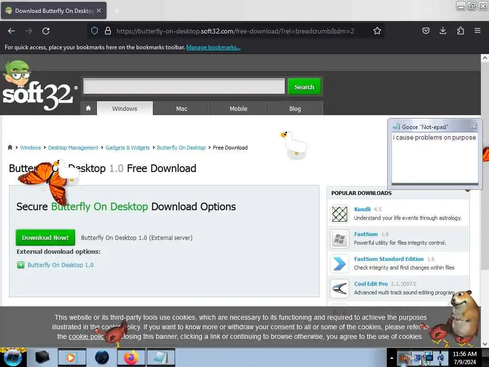Image resolution: width=489 pixels, height=367 pixels.
Task: Open the FastSum Standard Edition link
Action: tap(389, 259)
